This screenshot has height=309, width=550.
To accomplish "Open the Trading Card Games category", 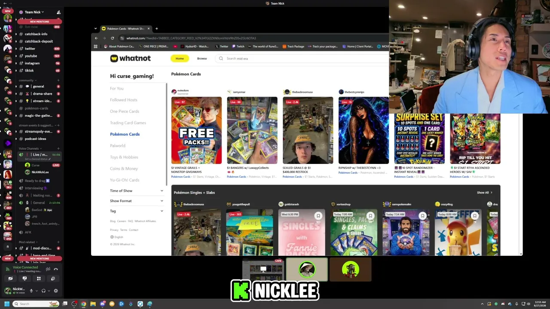I will [128, 123].
